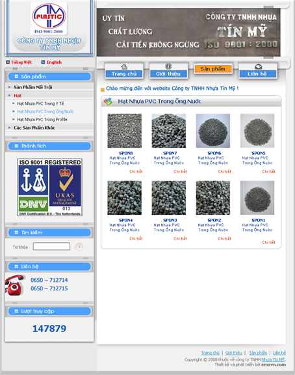Click the TM Plastic company logo
Screen dimensions: 295x375
click(49, 18)
